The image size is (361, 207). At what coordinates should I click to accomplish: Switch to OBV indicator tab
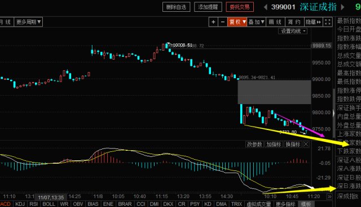pos(78,204)
